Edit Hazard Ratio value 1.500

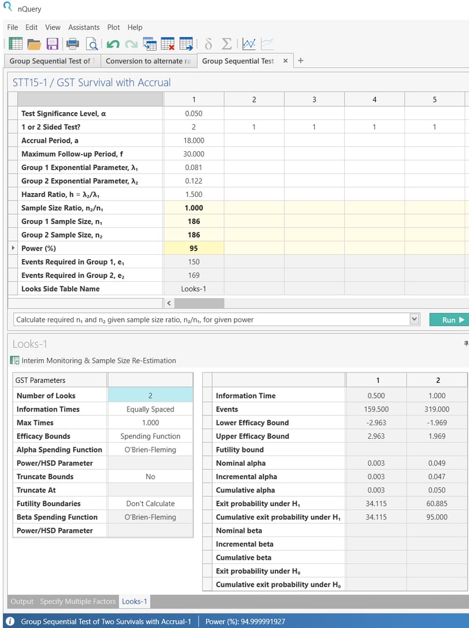pos(194,194)
